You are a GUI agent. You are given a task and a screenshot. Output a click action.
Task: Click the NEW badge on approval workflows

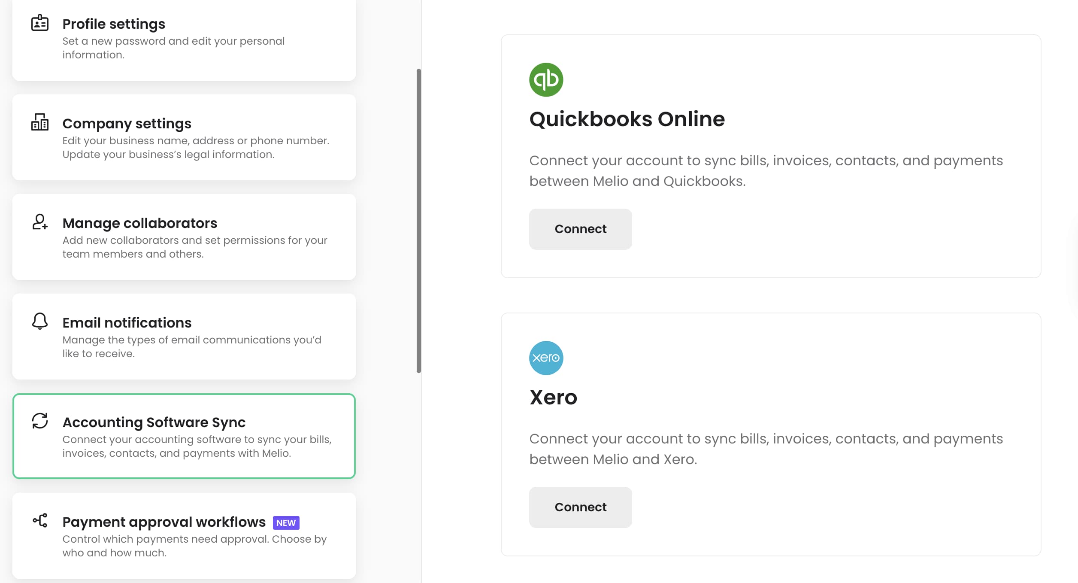coord(286,523)
